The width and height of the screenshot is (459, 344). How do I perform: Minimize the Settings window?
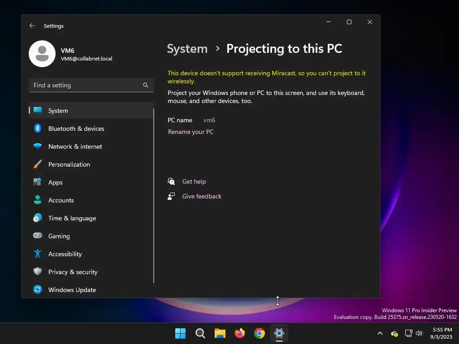point(329,22)
